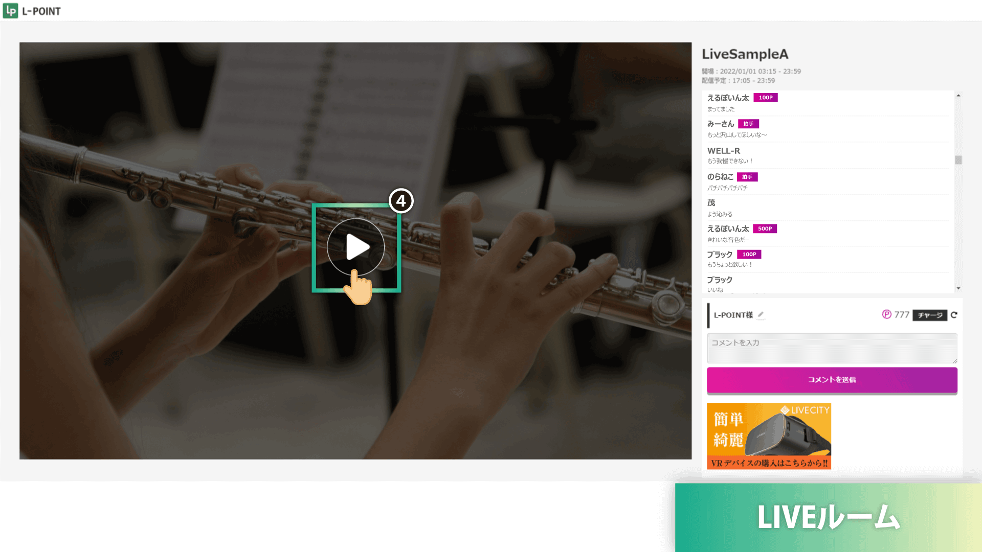Screen dimensions: 982x552
Task: Click the 拍手 badge next to のらねこ
Action: tap(747, 177)
